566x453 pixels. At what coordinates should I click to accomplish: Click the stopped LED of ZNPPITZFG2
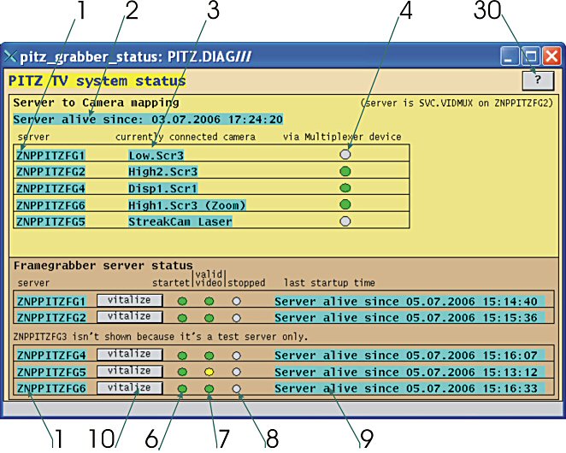pyautogui.click(x=237, y=318)
